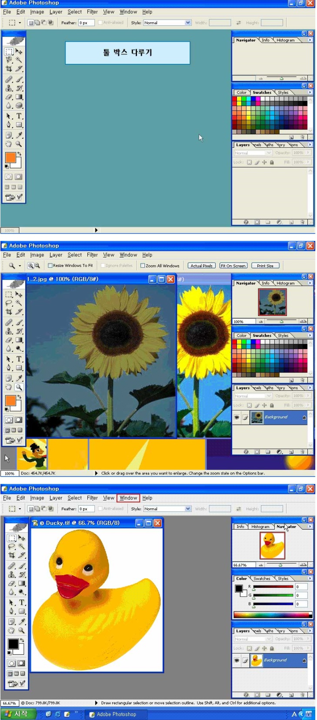
Task: Open the red-highlighted Window menu
Action: click(128, 498)
